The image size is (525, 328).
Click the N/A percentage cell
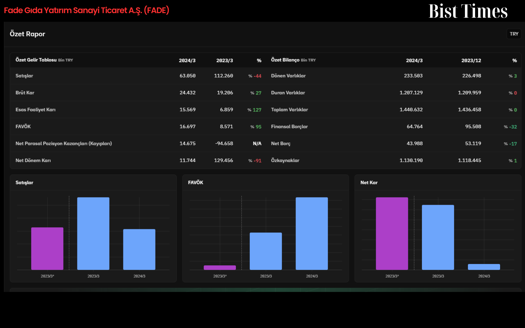coord(257,144)
